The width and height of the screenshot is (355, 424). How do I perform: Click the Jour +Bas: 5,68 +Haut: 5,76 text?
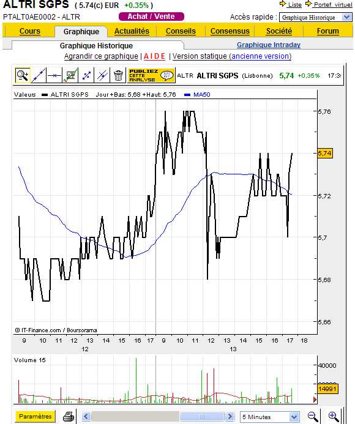pos(136,95)
